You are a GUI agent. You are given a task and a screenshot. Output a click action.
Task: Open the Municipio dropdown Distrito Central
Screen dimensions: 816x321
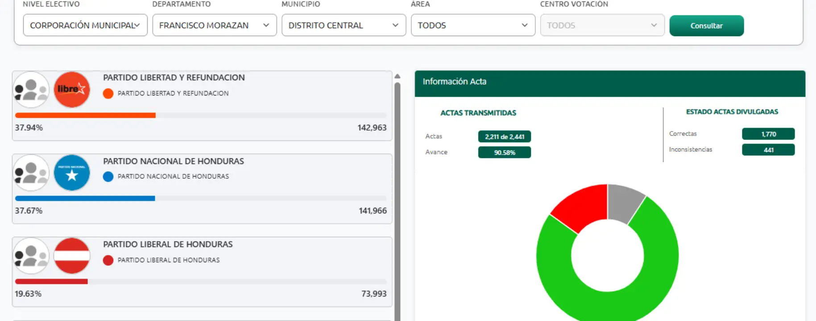(x=344, y=25)
